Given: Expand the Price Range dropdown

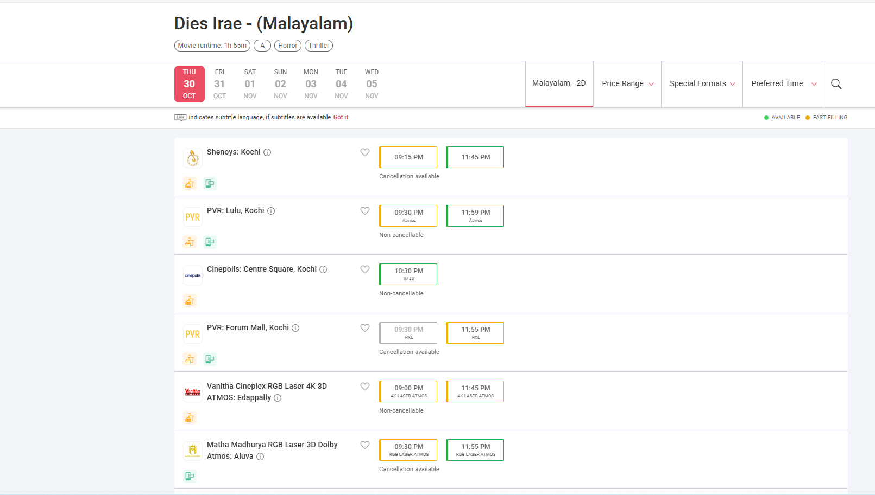Looking at the screenshot, I should click(x=627, y=83).
